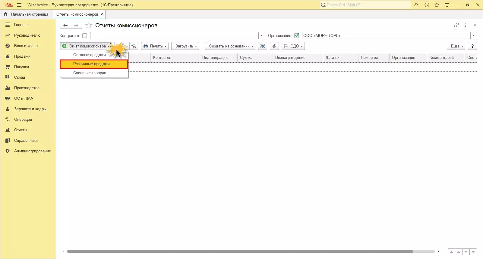Open Операции section
The height and width of the screenshot is (259, 483).
[23, 120]
